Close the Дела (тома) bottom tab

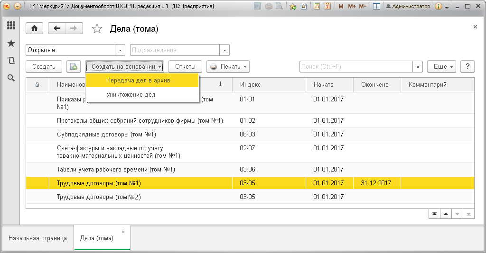click(x=123, y=232)
